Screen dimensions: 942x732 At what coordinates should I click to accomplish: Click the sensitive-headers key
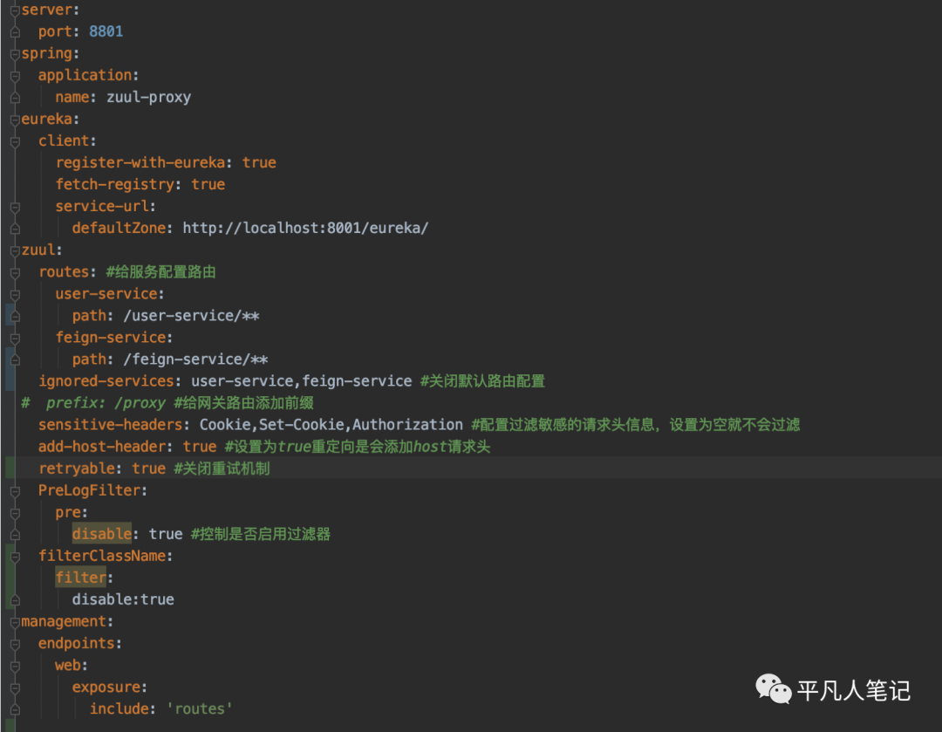(x=111, y=425)
